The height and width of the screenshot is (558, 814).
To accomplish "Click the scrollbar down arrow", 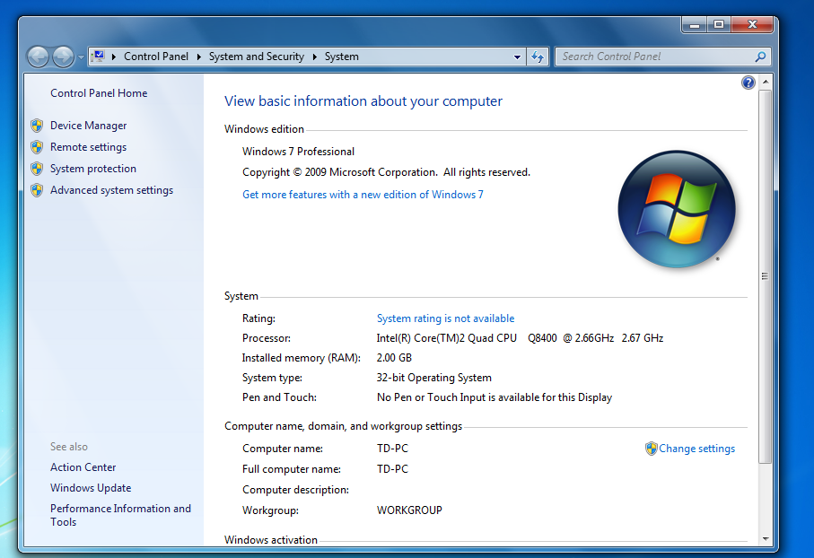I will [765, 539].
